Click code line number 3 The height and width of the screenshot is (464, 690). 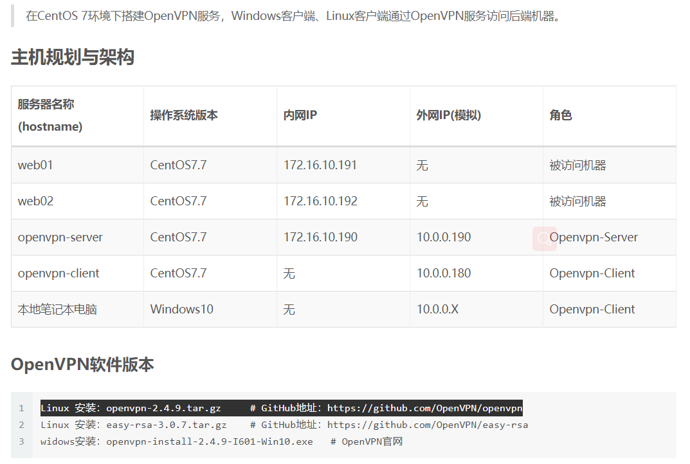coord(21,441)
